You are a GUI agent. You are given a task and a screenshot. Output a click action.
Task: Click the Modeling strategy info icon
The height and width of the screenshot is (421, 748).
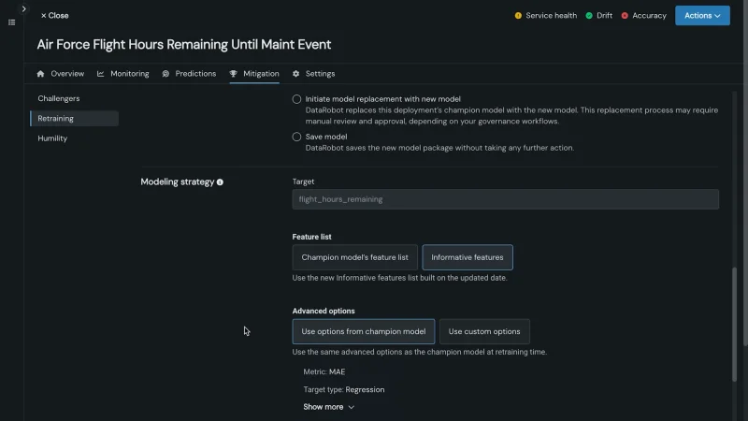(x=221, y=182)
